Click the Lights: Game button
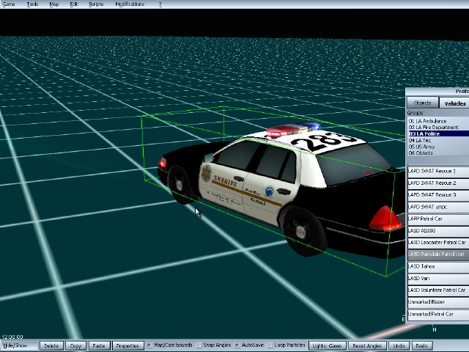The height and width of the screenshot is (352, 469). click(x=328, y=345)
